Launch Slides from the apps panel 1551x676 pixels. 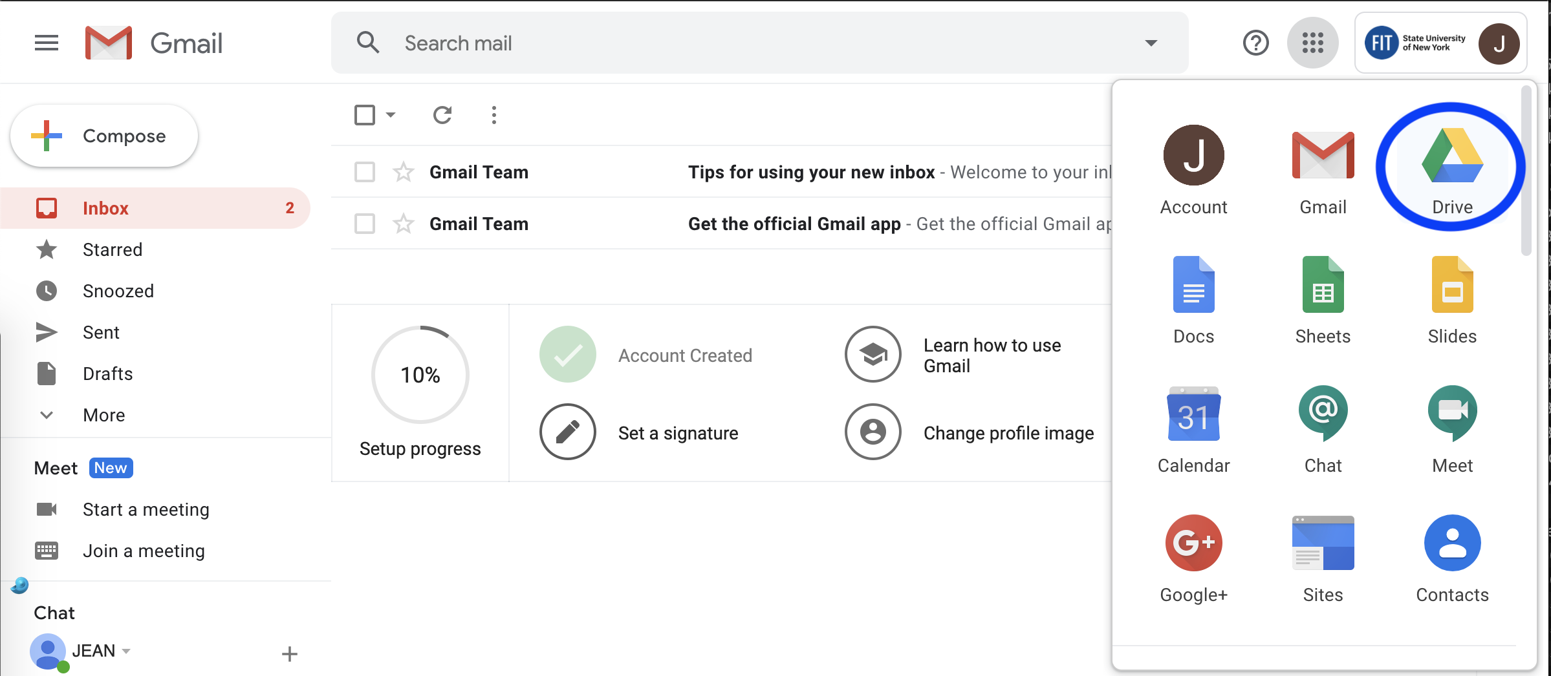1452,300
